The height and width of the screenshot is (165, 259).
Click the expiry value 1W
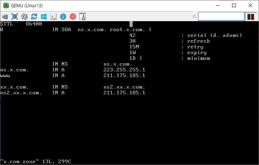[x=132, y=52]
